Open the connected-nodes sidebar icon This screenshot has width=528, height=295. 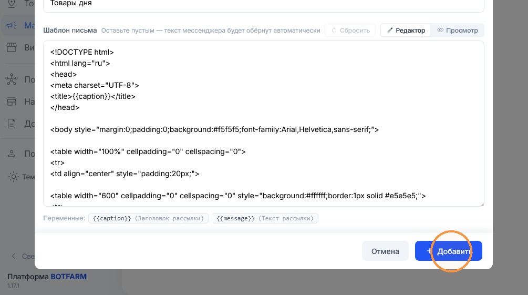[x=12, y=79]
